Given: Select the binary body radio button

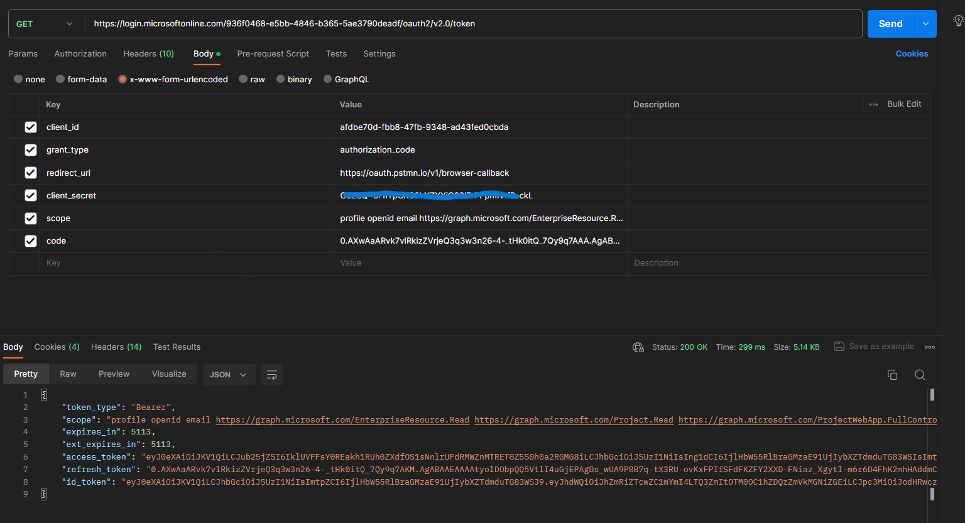Looking at the screenshot, I should click(280, 79).
